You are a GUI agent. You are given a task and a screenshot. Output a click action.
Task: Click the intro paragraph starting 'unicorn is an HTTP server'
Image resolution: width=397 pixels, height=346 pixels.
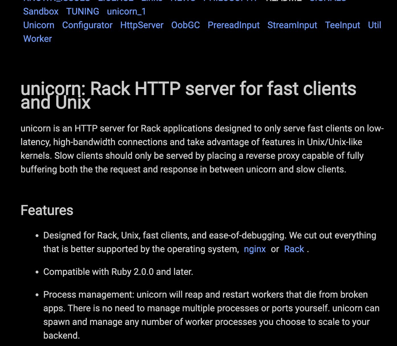pos(202,149)
